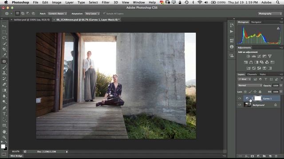Toggle type layer filter
Screen dimensions: 284x159
(266, 79)
